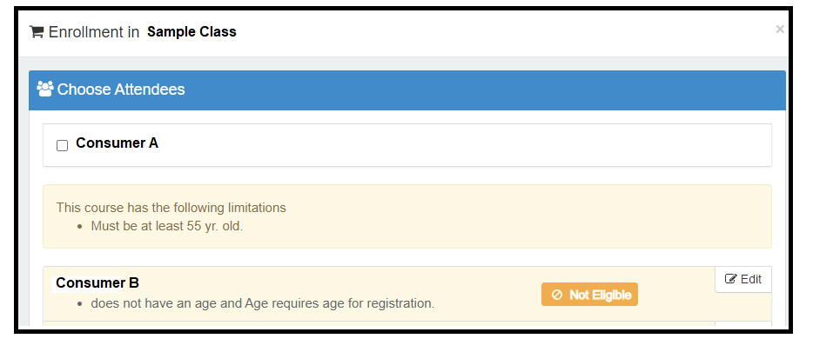The image size is (833, 352).
Task: Click the Sample Class title
Action: tap(191, 32)
